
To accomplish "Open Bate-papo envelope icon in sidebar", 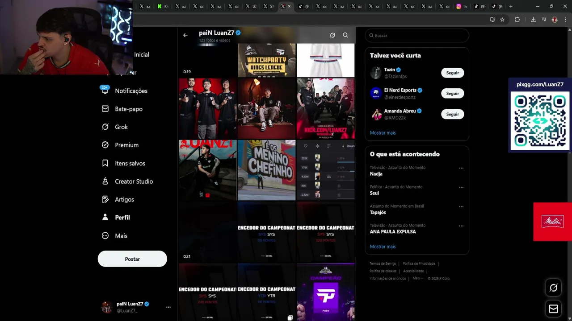I will point(105,109).
